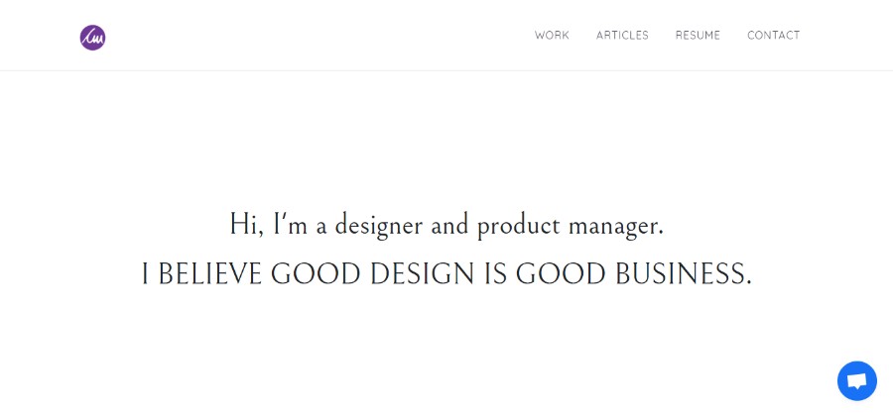Image resolution: width=893 pixels, height=414 pixels.
Task: Open the blue chat bubble widget
Action: 856,381
